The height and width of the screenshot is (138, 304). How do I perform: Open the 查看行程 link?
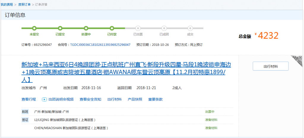point(28,99)
